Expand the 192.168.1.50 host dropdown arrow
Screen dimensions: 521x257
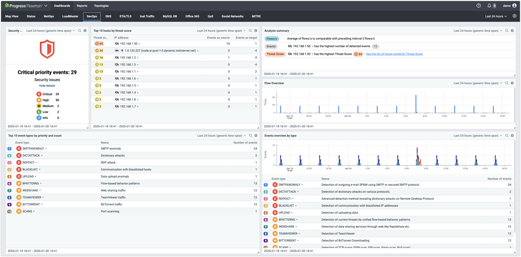click(x=139, y=43)
